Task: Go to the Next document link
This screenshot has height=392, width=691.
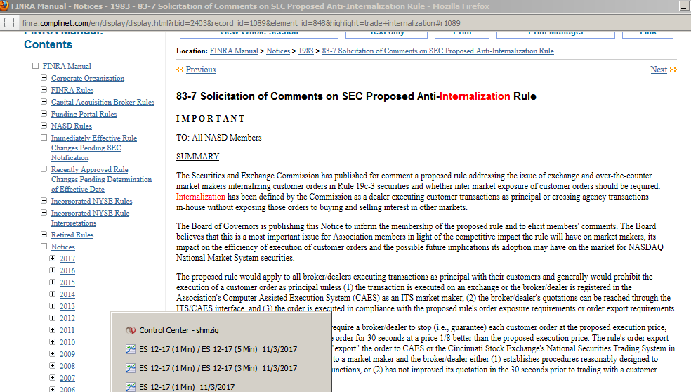Action: tap(659, 70)
